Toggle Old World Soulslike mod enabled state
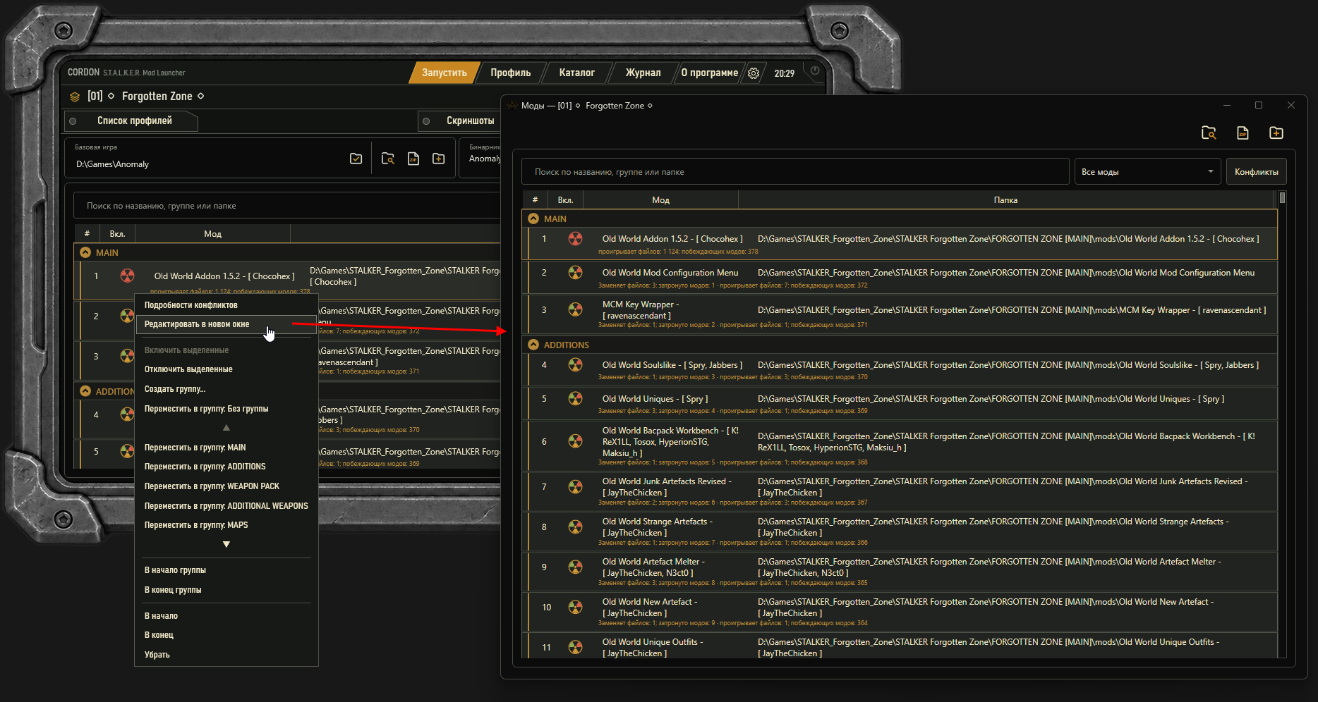The width and height of the screenshot is (1318, 702). point(576,365)
